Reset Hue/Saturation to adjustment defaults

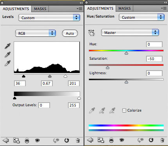coord(151,140)
